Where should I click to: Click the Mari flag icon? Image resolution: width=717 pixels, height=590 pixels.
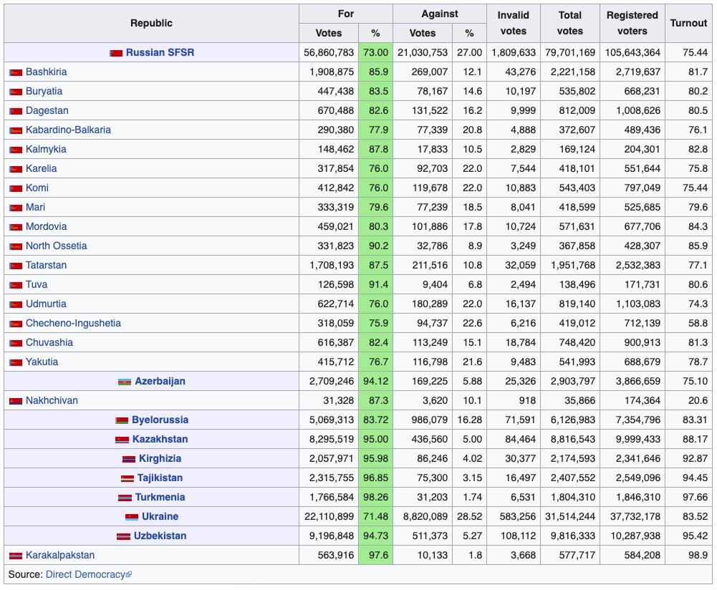pyautogui.click(x=16, y=208)
